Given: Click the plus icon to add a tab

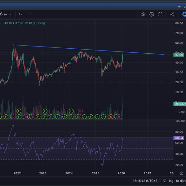Looking at the screenshot, I should pos(179,6).
